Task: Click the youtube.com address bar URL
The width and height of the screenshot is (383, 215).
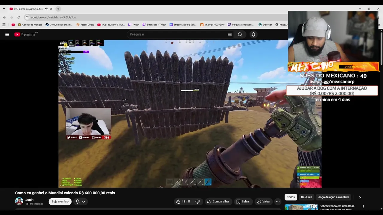Action: pos(54,17)
